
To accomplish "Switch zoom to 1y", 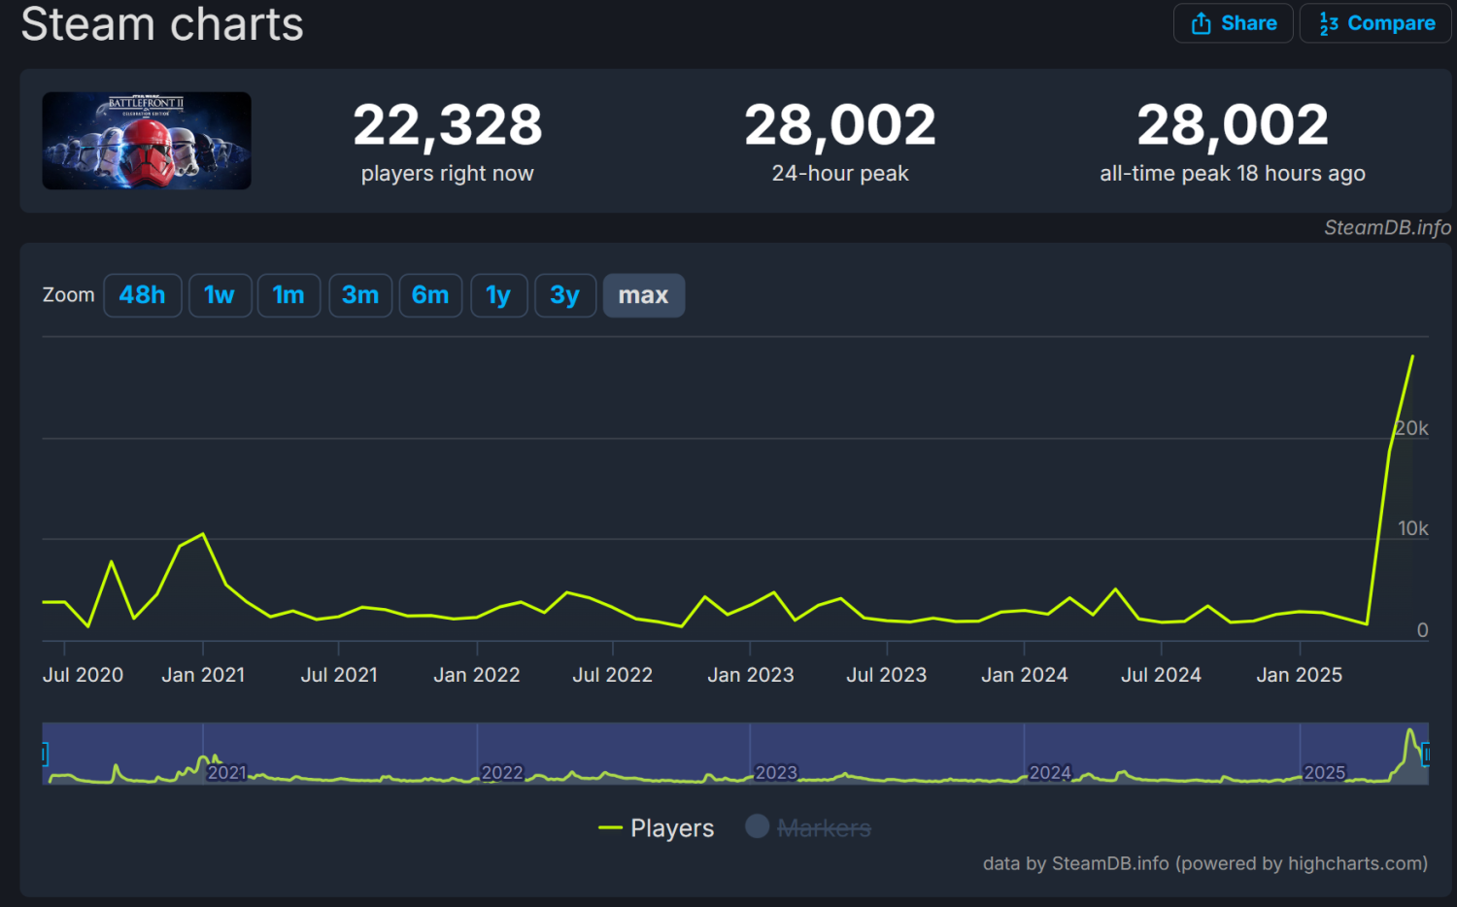I will tap(498, 295).
